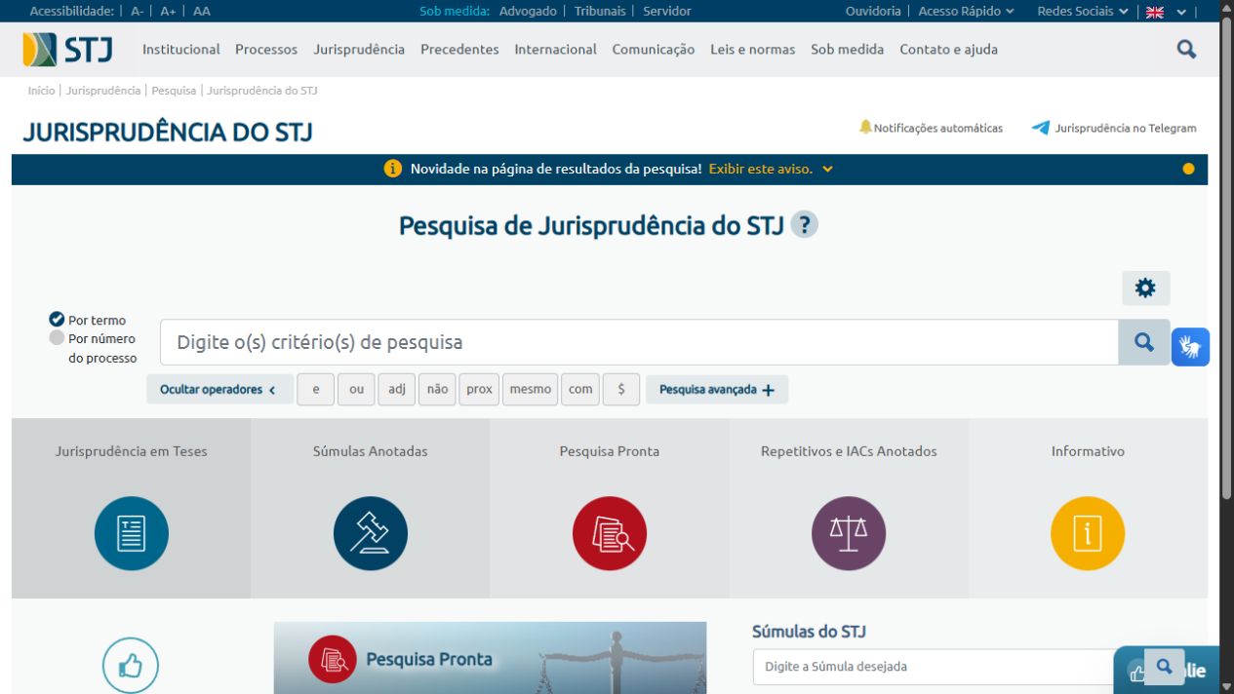Go to Pesquisa breadcrumb
Image resolution: width=1234 pixels, height=694 pixels.
coord(173,90)
